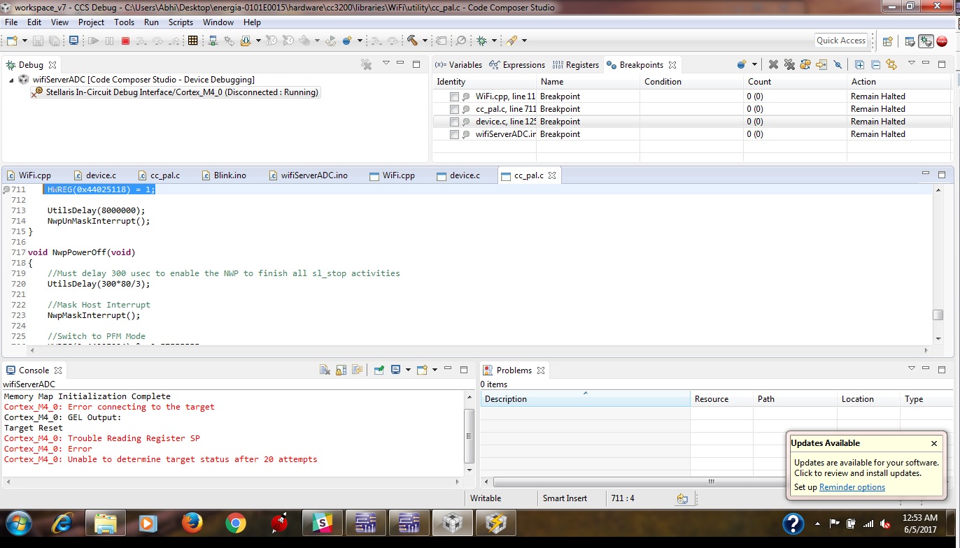Click the Save All toolbar icon

[x=54, y=41]
